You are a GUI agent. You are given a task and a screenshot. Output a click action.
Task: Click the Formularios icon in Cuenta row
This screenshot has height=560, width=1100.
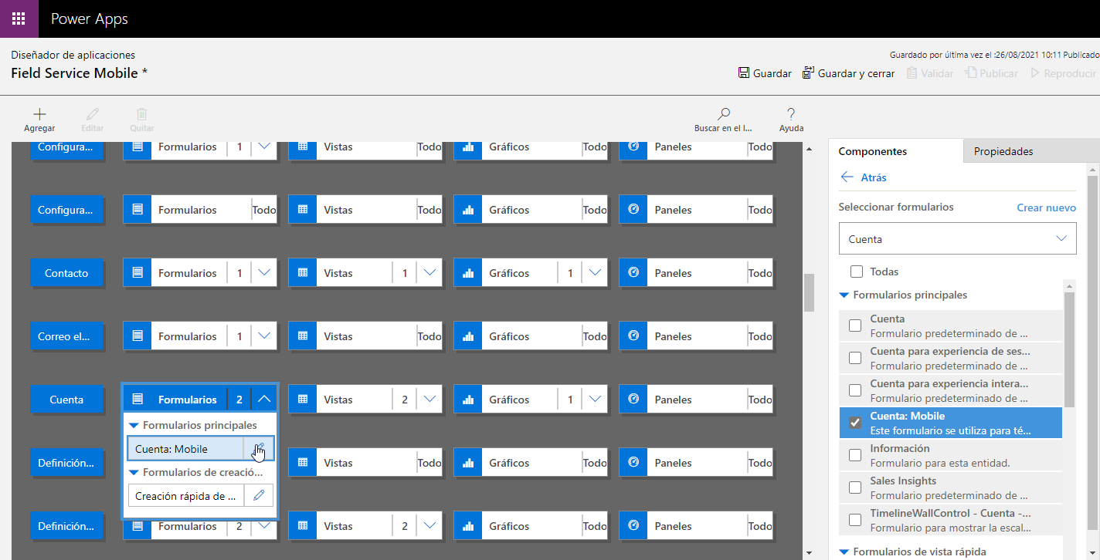coord(137,400)
